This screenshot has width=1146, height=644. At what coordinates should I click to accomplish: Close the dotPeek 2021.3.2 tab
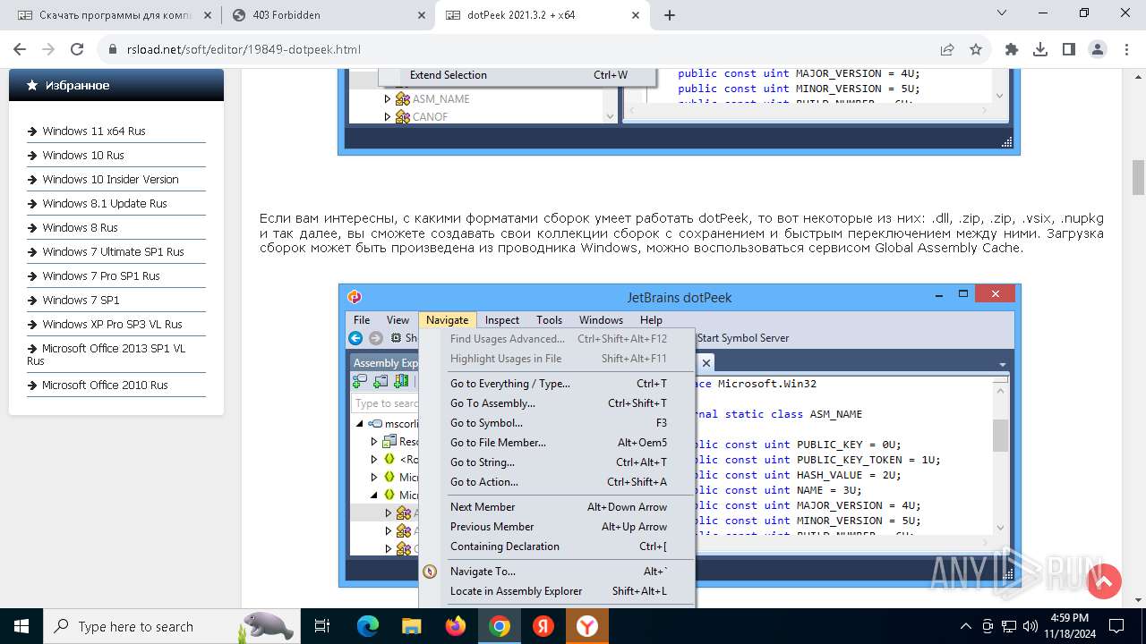[x=636, y=15]
